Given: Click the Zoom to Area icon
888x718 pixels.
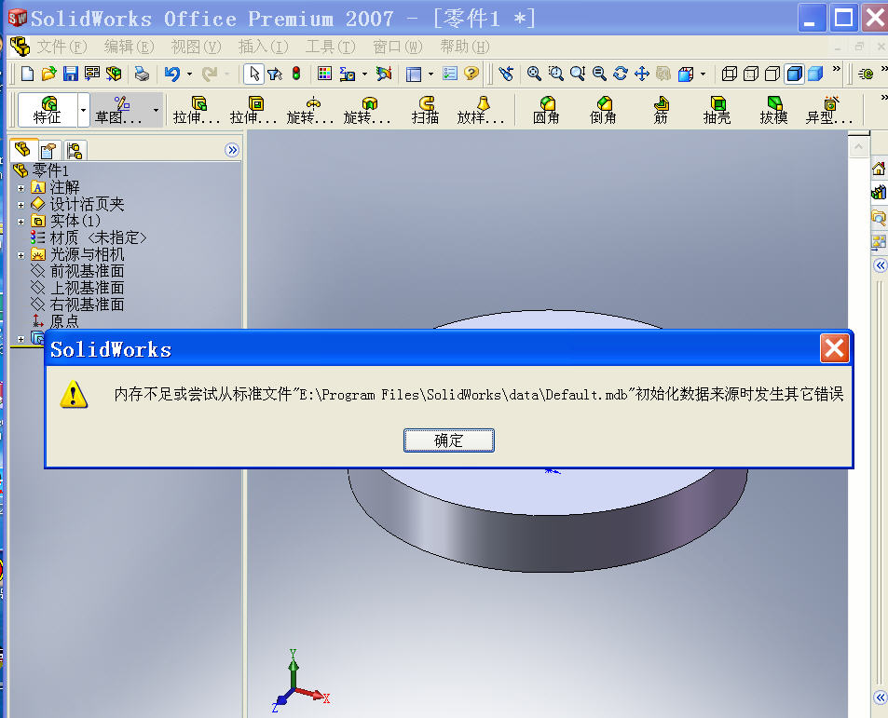Looking at the screenshot, I should point(555,74).
